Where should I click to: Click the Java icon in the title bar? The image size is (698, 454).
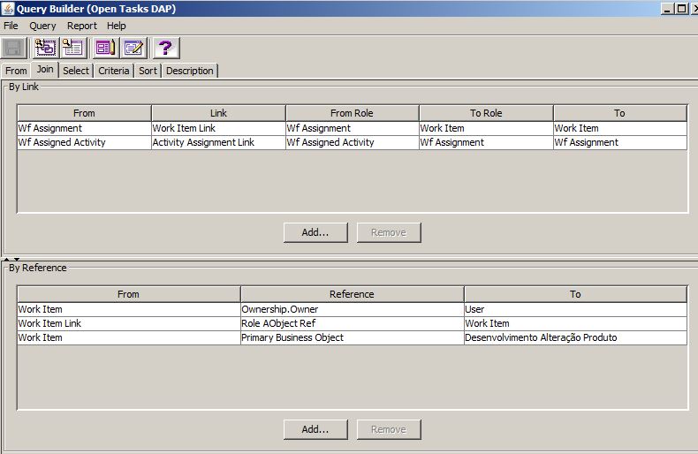[8, 8]
